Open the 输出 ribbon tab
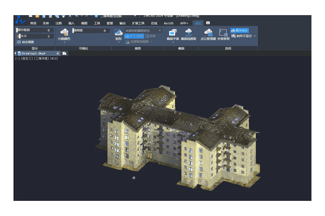The image size is (325, 216). coord(122,23)
